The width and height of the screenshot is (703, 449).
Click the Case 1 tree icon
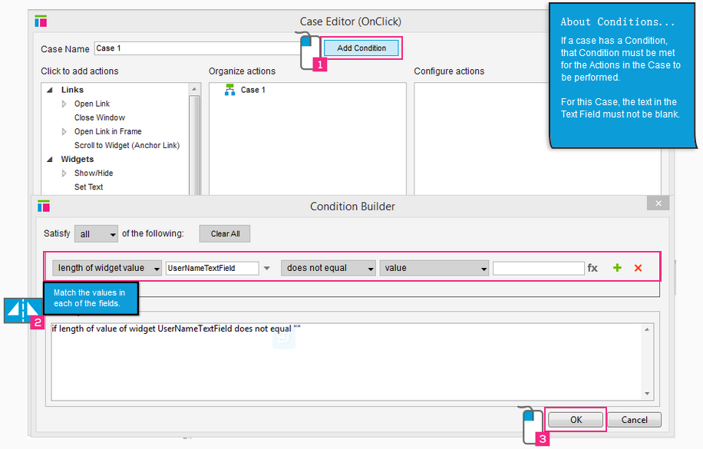[229, 90]
